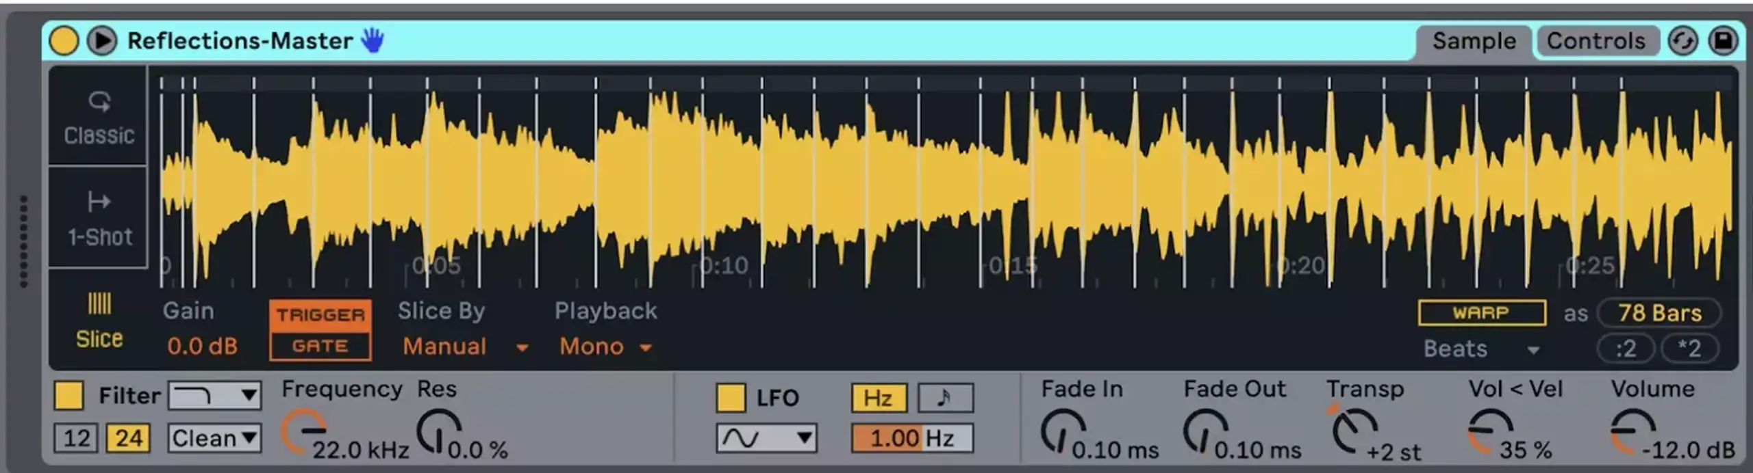Select Classic playback mode
This screenshot has width=1753, height=473.
(99, 118)
